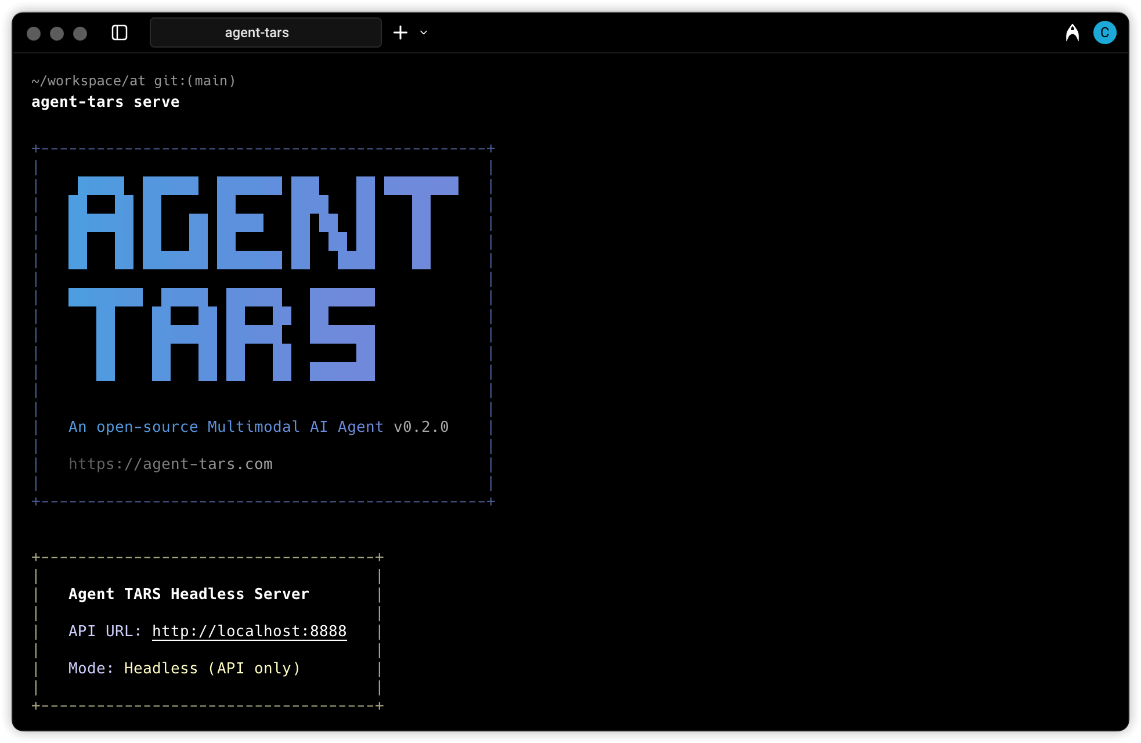Image resolution: width=1141 pixels, height=743 pixels.
Task: Open the blue C profile avatar
Action: pos(1104,33)
